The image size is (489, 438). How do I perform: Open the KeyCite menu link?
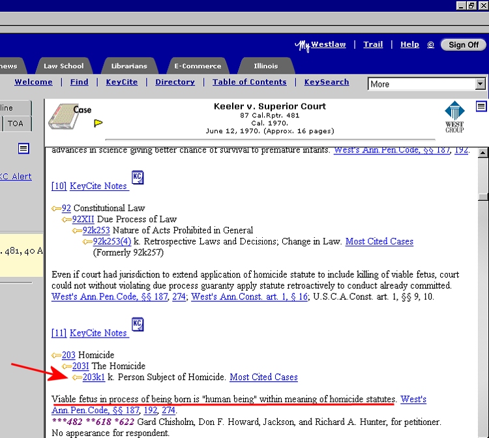pyautogui.click(x=122, y=82)
